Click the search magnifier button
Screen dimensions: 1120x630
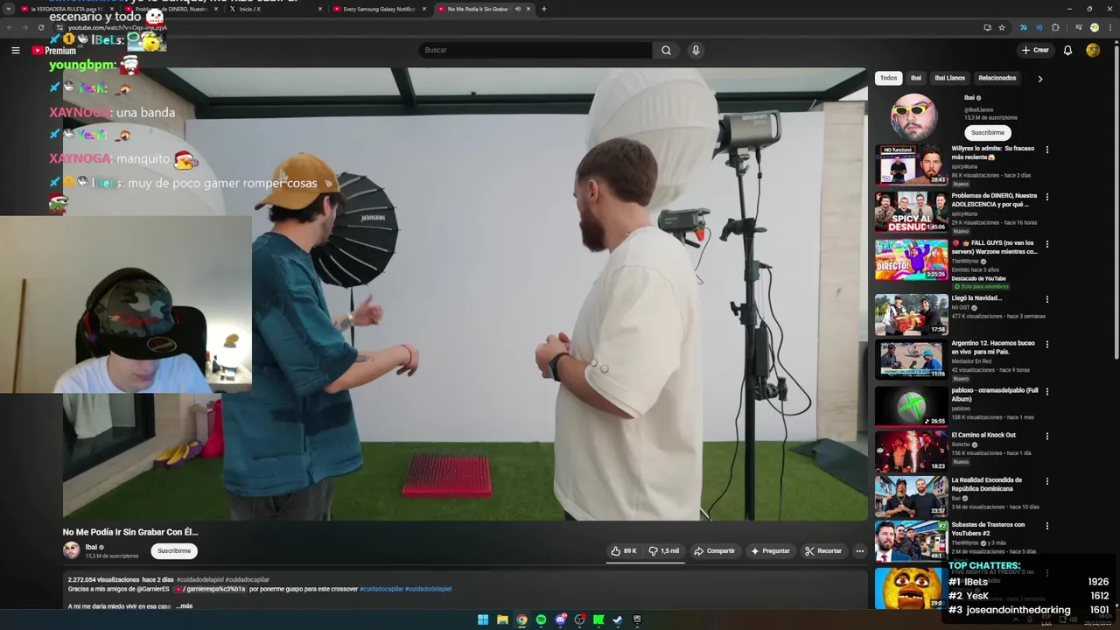tap(666, 50)
